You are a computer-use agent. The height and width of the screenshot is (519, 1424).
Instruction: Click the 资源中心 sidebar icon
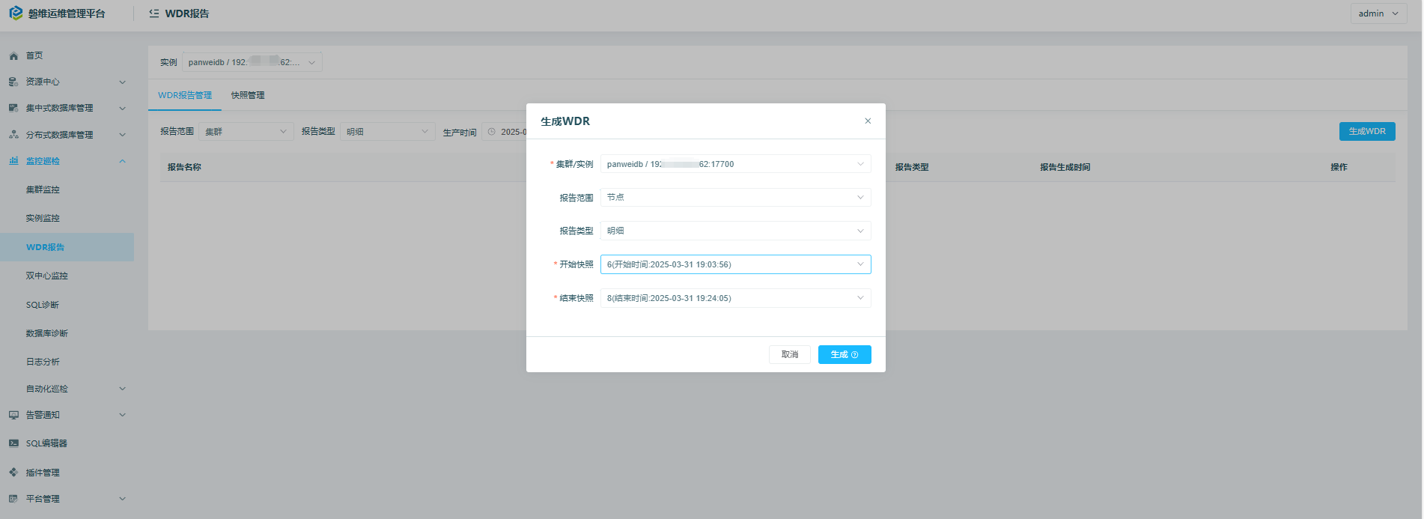13,82
